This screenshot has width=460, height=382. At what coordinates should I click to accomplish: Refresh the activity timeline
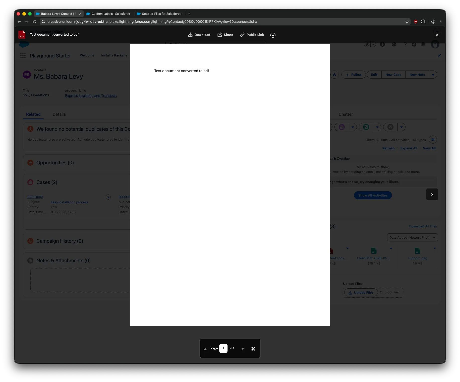(x=388, y=148)
